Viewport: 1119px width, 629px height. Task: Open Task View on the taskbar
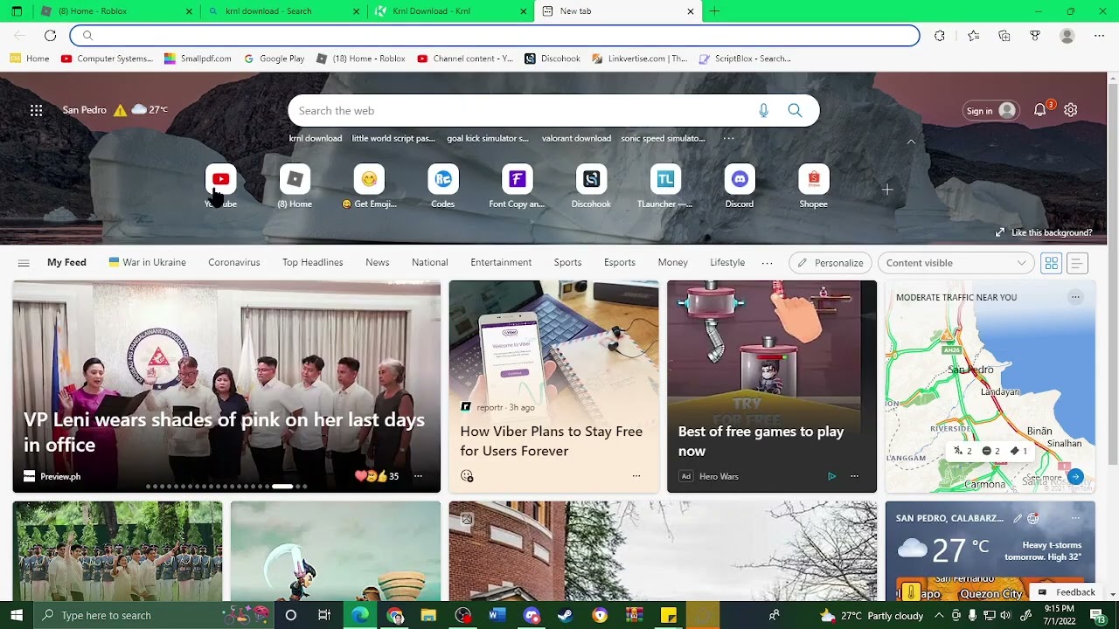tap(324, 615)
